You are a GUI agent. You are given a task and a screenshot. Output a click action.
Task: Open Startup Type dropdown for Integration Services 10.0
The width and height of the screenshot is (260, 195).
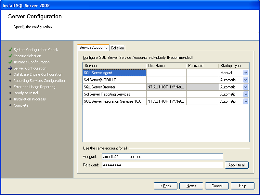point(246,101)
